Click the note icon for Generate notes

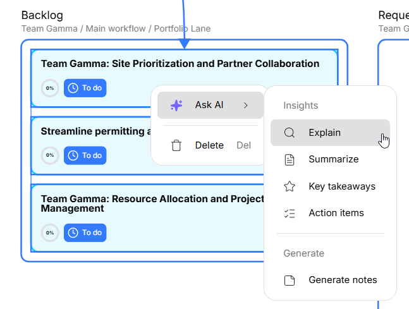290,280
